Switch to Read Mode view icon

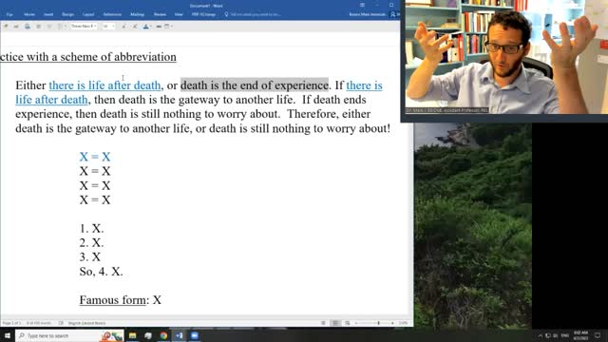point(323,323)
